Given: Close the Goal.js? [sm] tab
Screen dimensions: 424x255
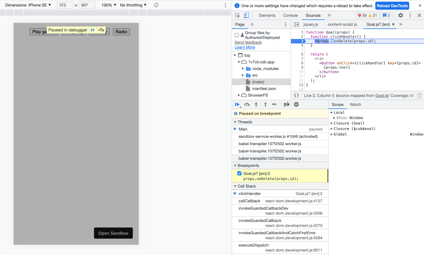Looking at the screenshot, I should tap(393, 24).
